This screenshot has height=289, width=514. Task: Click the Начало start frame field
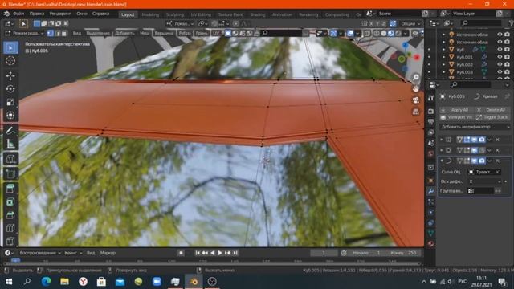(x=366, y=253)
